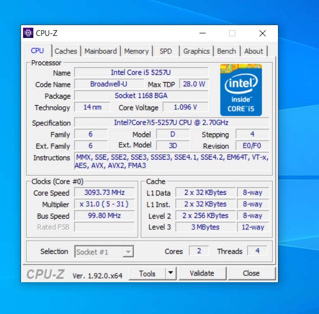
Task: Go to the SPD tab
Action: 166,51
